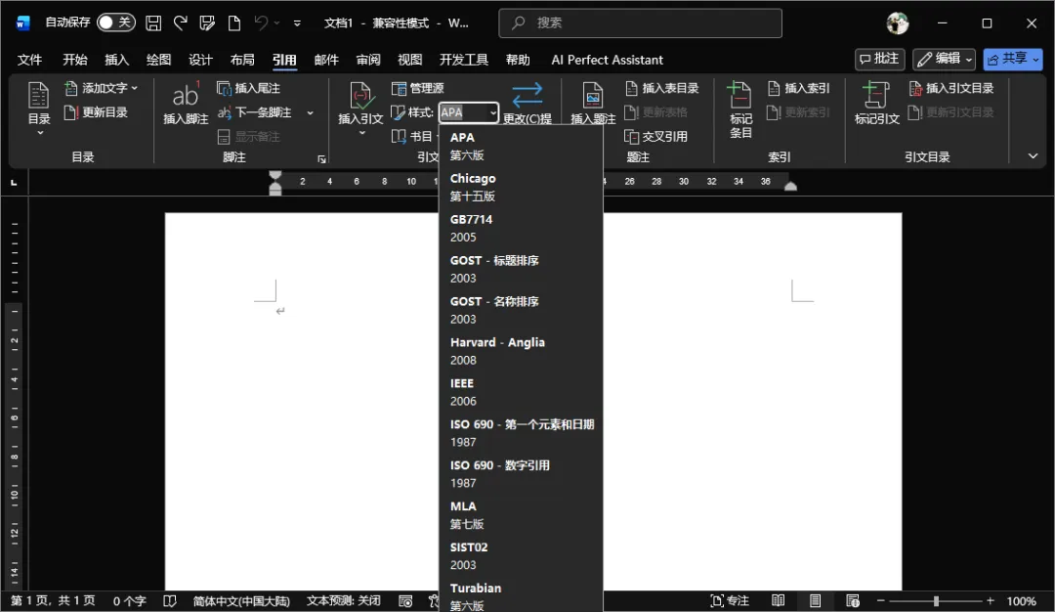The width and height of the screenshot is (1055, 612).
Task: Open the 目录 table of contents gallery
Action: pos(39,108)
